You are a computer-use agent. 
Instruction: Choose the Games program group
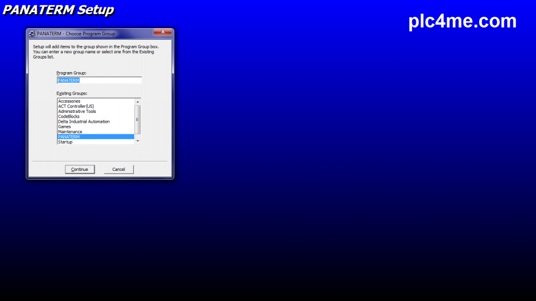pyautogui.click(x=64, y=126)
